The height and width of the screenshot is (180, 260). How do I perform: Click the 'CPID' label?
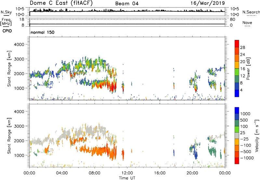point(7,31)
